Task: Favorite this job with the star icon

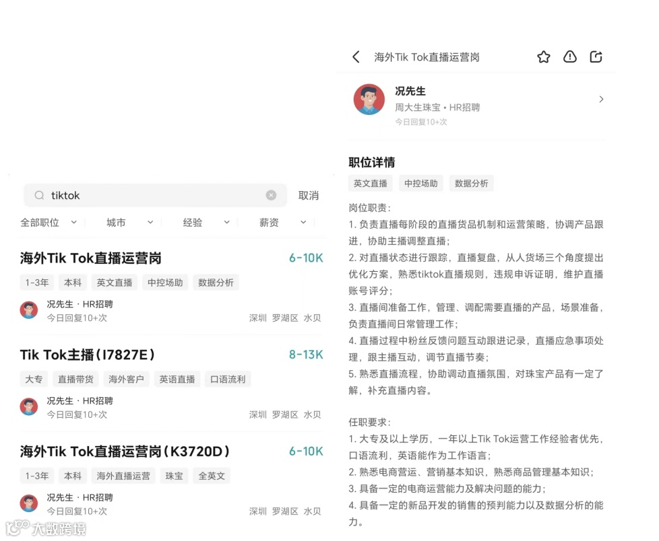Action: tap(543, 57)
